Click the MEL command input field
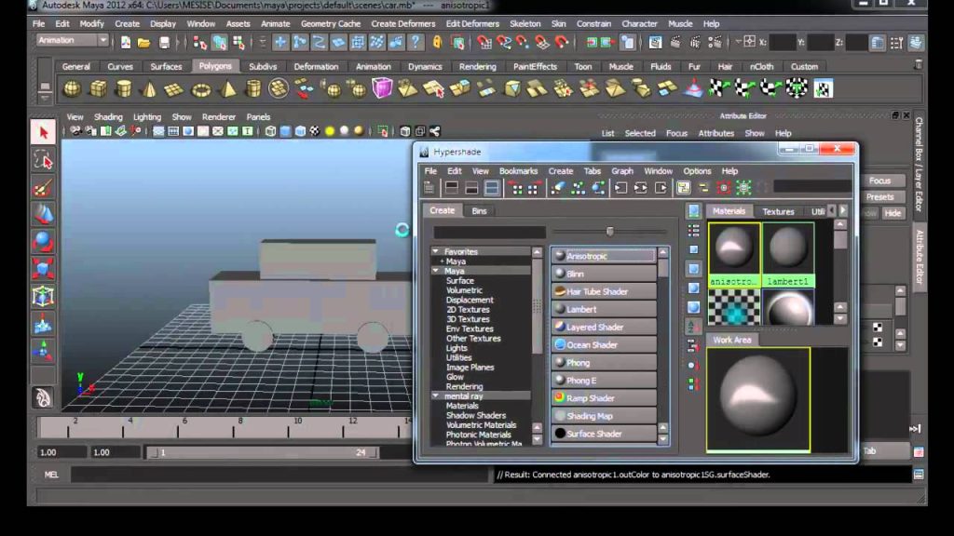This screenshot has height=536, width=954. (x=279, y=475)
